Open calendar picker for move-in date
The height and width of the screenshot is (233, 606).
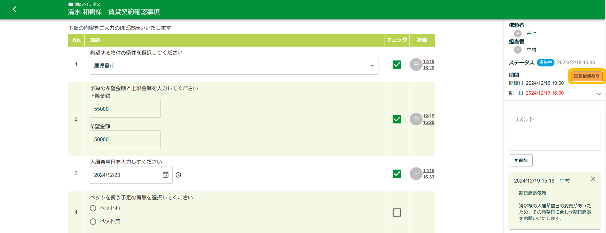(x=165, y=175)
